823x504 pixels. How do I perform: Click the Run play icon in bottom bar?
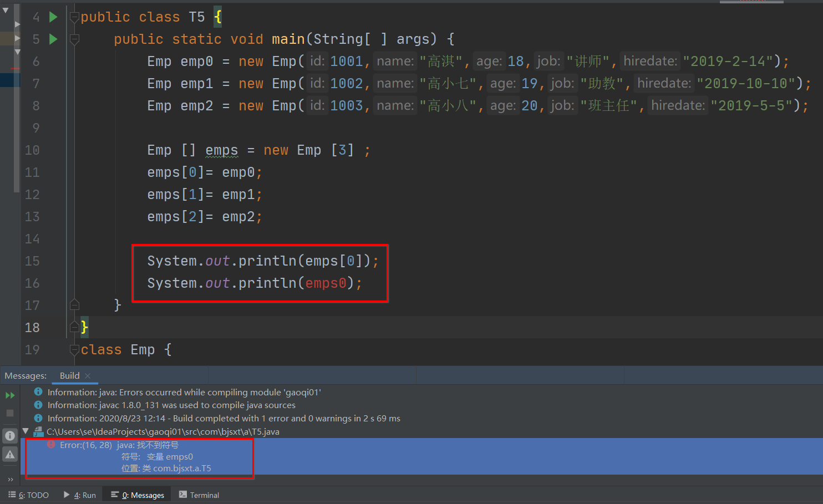(67, 495)
